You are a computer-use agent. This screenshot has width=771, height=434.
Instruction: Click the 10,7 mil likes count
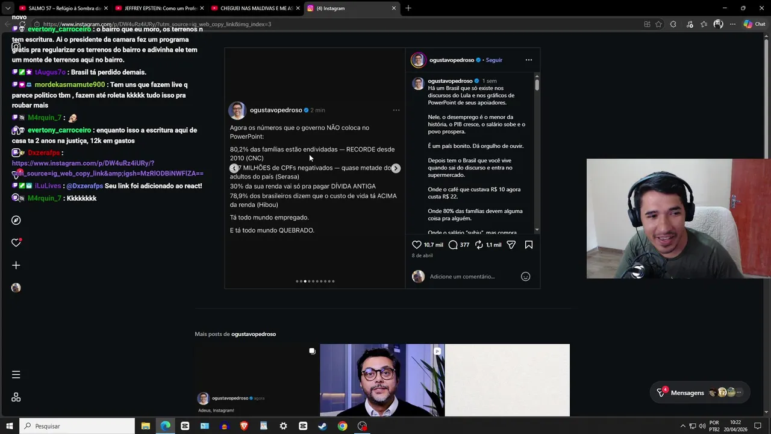[x=433, y=245]
